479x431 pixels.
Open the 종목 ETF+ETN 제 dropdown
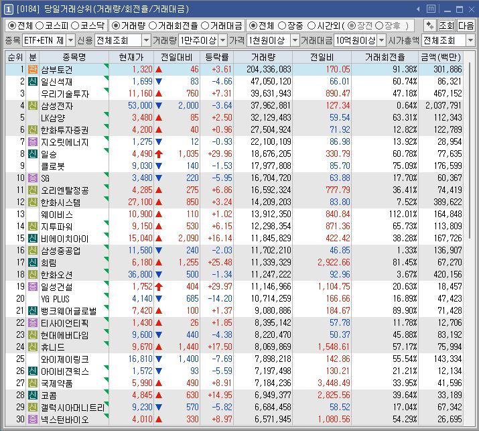(x=70, y=40)
